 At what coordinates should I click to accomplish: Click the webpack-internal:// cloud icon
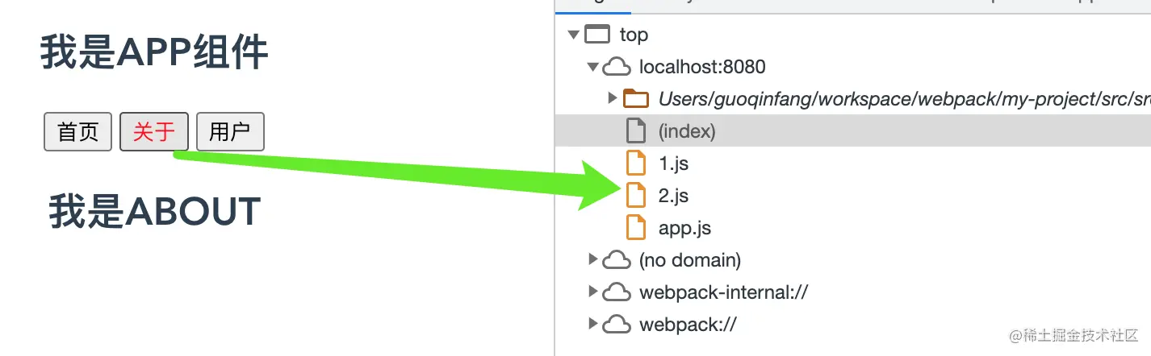pos(617,292)
